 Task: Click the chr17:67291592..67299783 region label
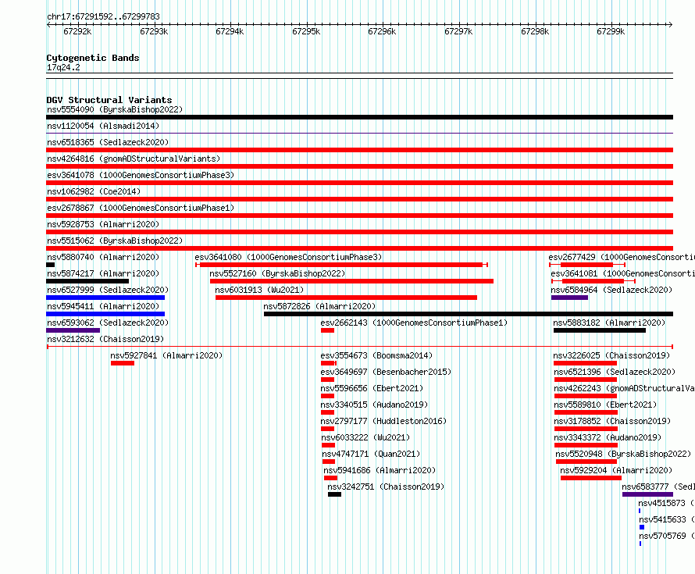click(x=103, y=16)
